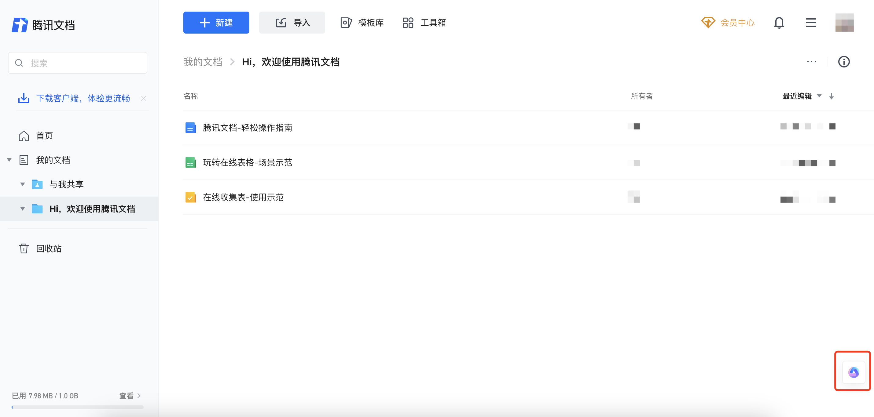Collapse the 我的文档 tree arrow

pyautogui.click(x=9, y=160)
